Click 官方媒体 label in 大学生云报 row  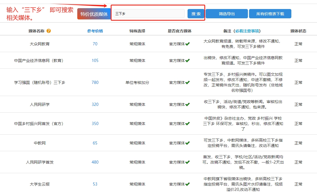point(177,184)
